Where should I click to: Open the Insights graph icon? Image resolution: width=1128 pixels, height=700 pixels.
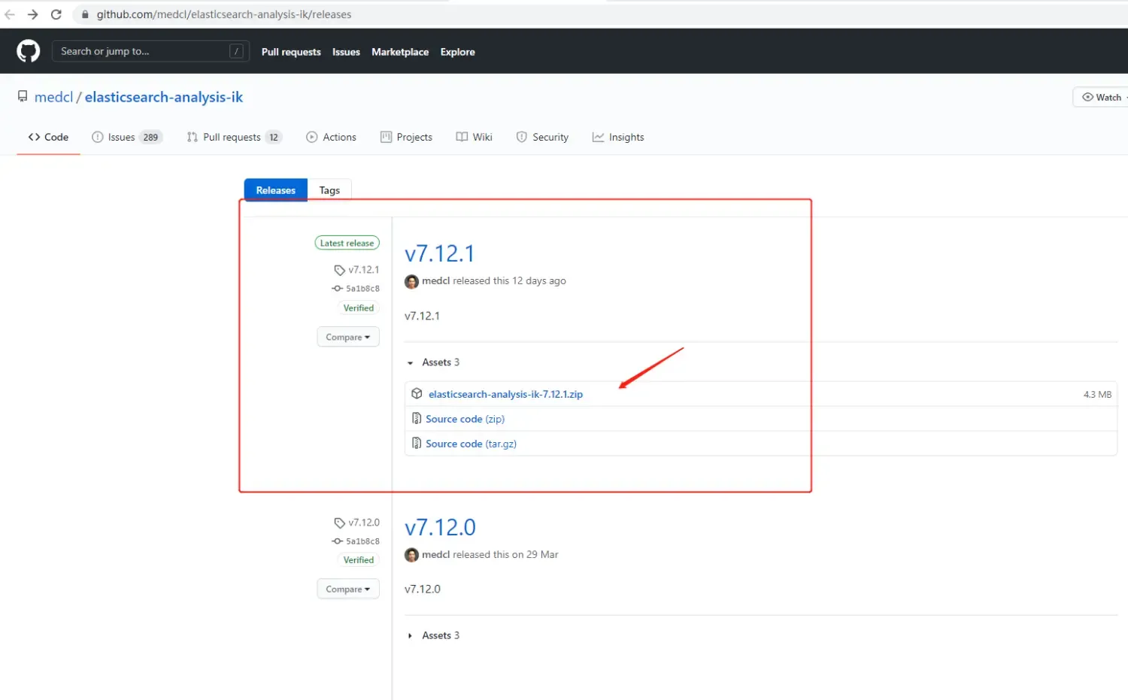598,137
